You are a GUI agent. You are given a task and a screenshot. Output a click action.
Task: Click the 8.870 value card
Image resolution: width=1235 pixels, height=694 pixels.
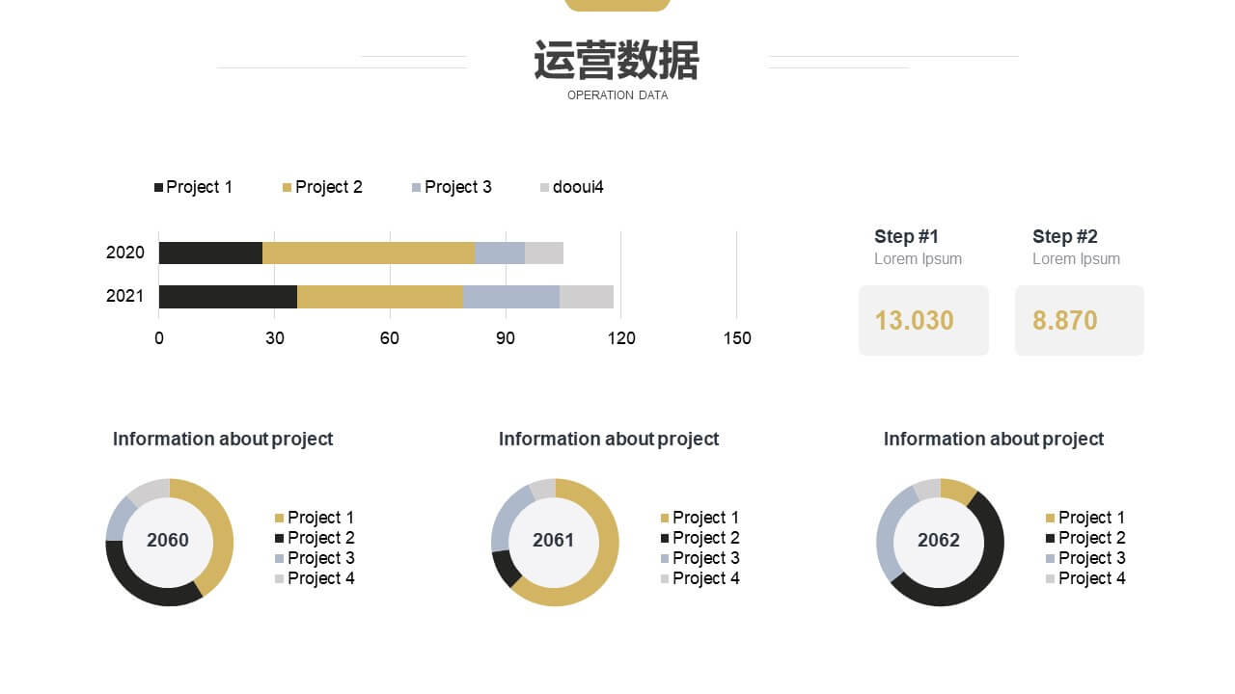point(1079,320)
